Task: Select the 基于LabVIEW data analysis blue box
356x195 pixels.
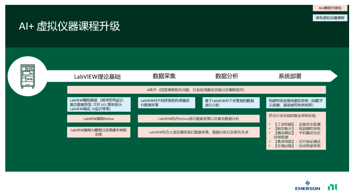Action: pyautogui.click(x=231, y=102)
